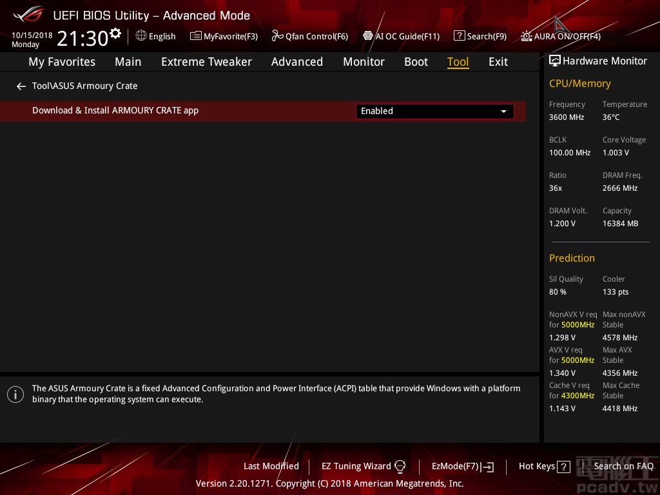Screen dimensions: 660x495
Task: Open the AI OC Guide
Action: pyautogui.click(x=401, y=36)
